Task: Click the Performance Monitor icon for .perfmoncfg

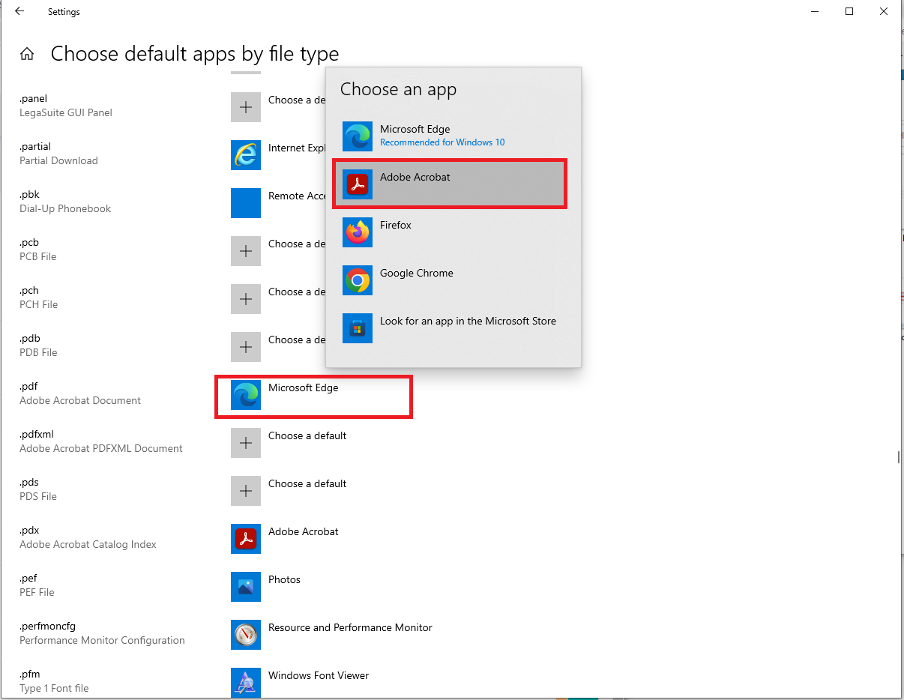Action: coord(246,635)
